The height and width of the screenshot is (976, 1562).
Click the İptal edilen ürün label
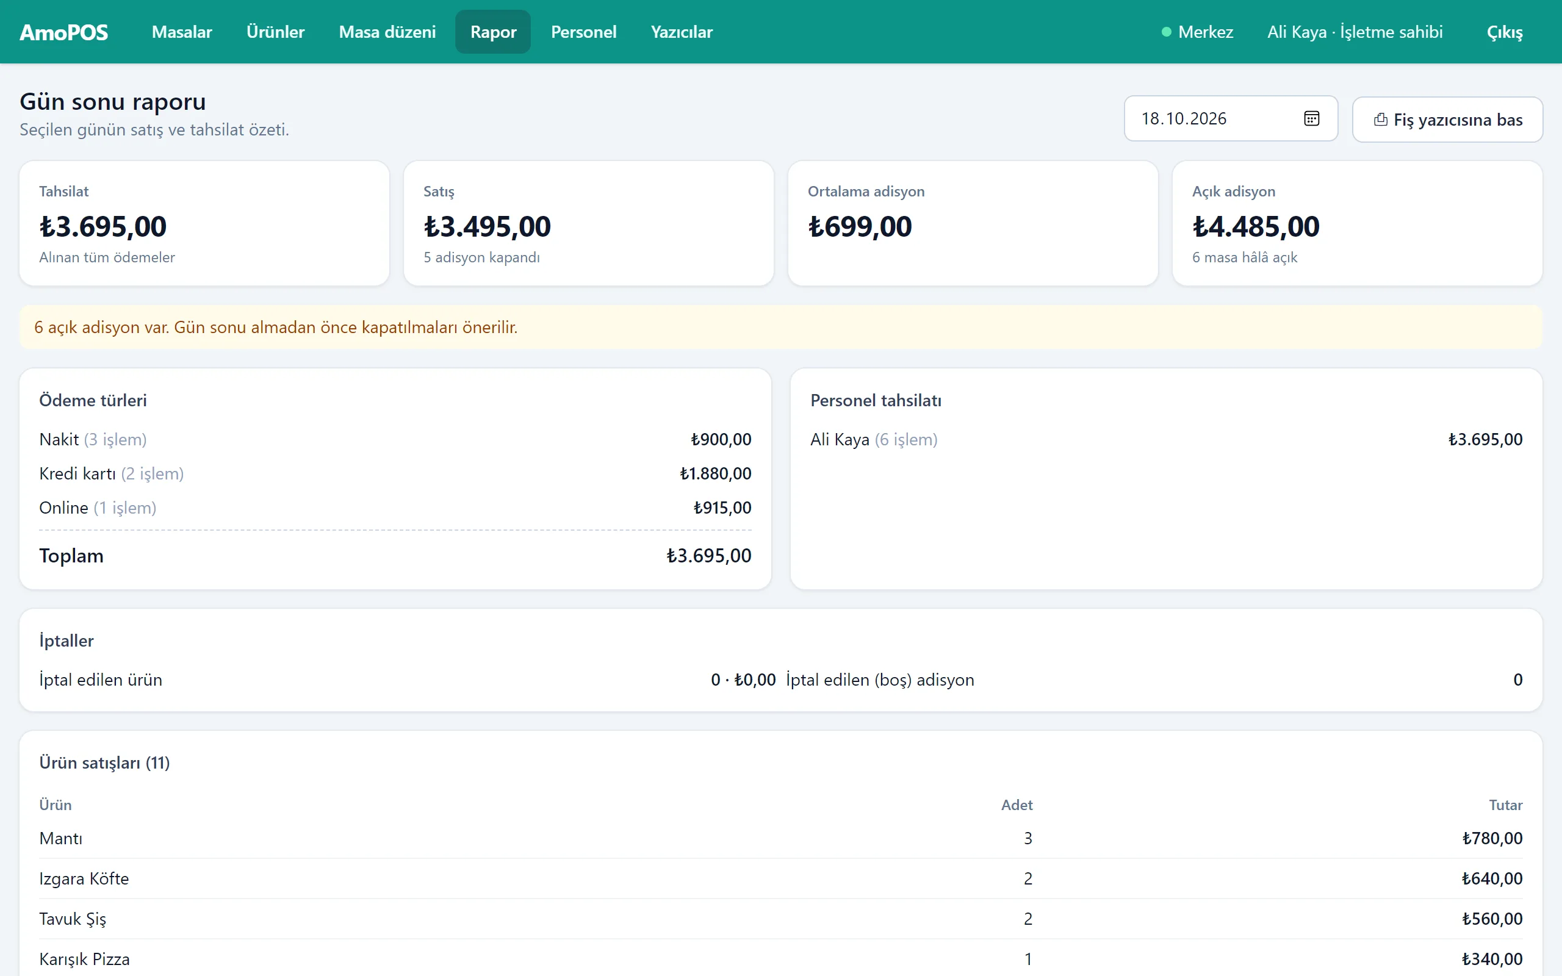point(101,680)
